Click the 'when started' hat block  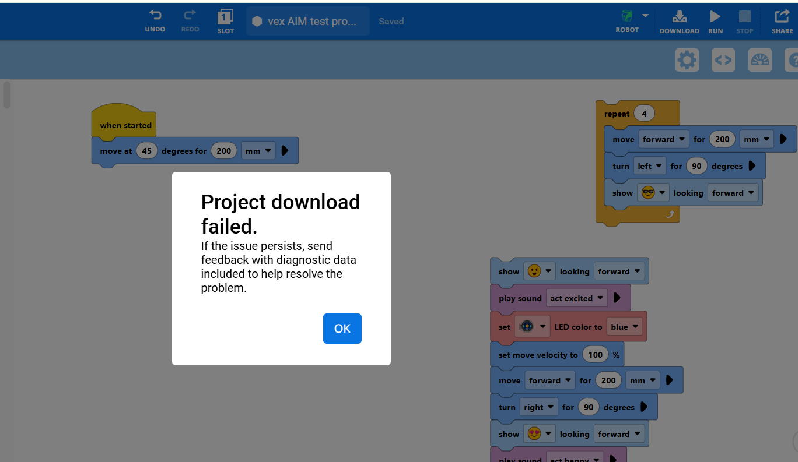pos(125,125)
